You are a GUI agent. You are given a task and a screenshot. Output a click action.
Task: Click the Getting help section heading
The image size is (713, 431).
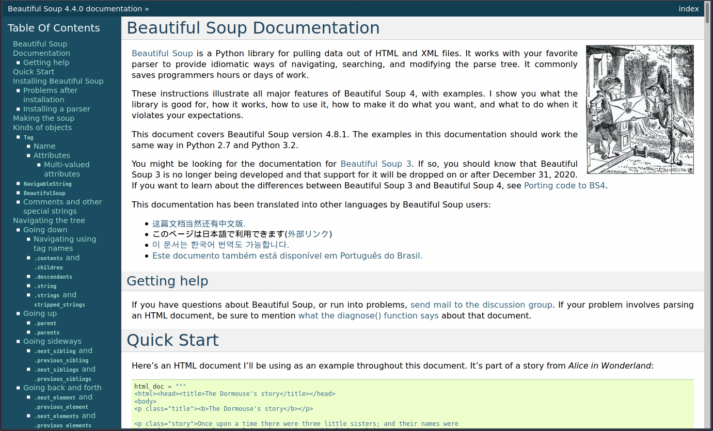(167, 281)
